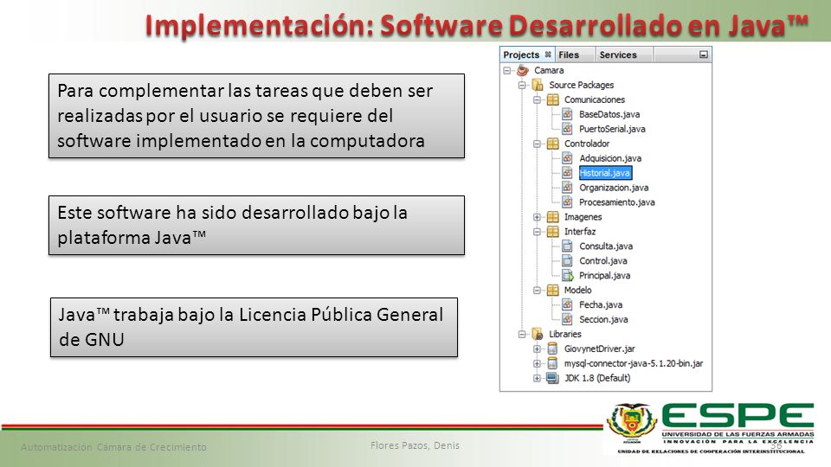The width and height of the screenshot is (831, 467).
Task: Click the Procesamiento.java file icon
Action: [x=567, y=202]
